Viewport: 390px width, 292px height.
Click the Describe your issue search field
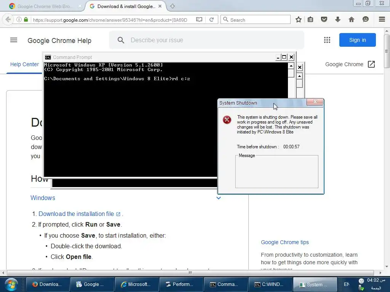pyautogui.click(x=206, y=40)
